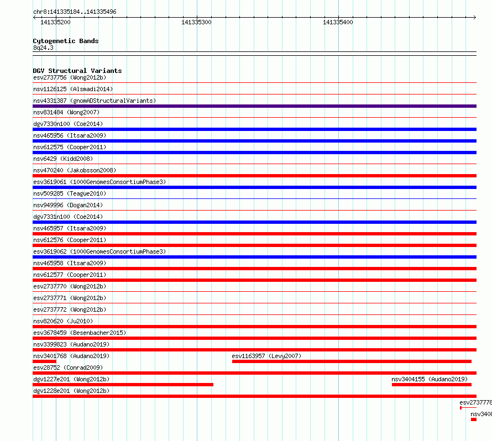The image size is (492, 441).
Task: Click the 141335400 ruler position label
Action: [338, 22]
